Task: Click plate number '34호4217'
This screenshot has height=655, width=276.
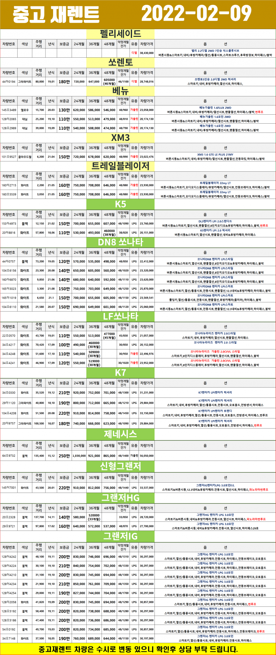Action: (x=9, y=345)
